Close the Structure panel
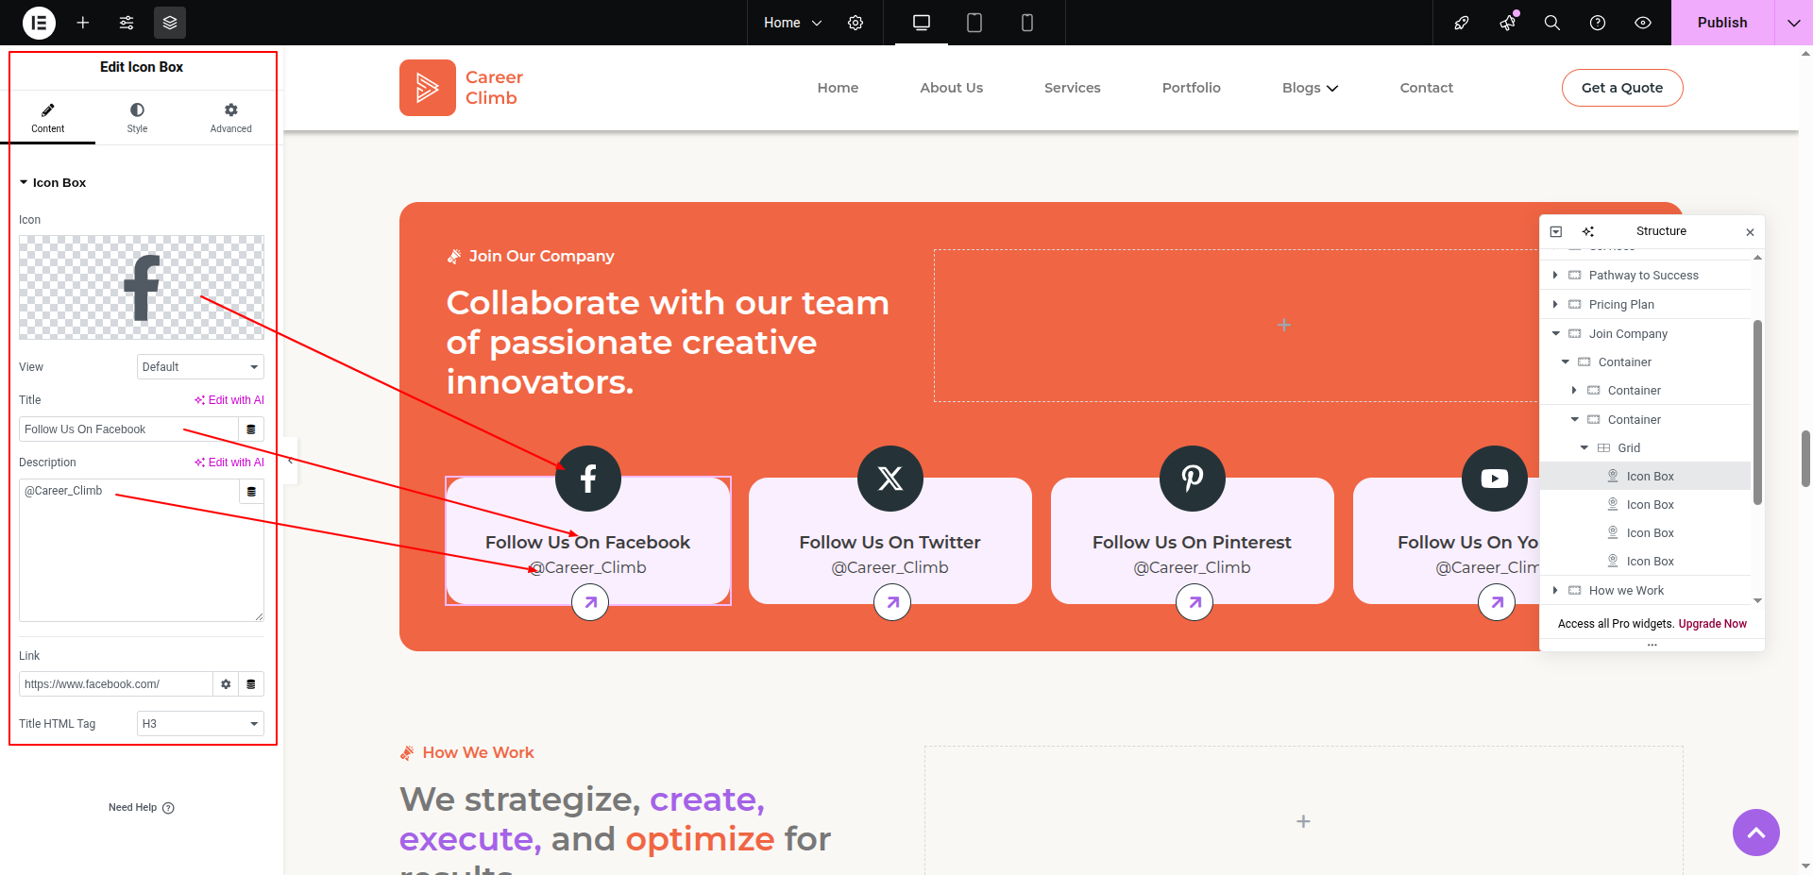This screenshot has height=875, width=1813. pos(1750,232)
